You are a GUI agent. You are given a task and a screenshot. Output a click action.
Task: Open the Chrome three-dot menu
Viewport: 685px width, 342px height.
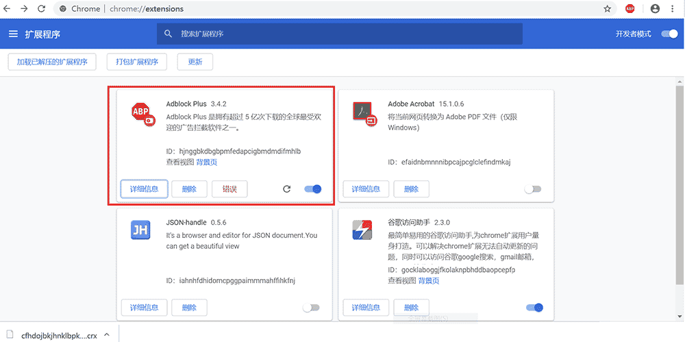click(673, 9)
